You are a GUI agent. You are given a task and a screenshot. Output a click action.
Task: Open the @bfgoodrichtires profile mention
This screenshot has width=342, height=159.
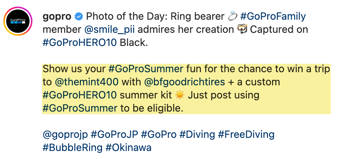point(184,82)
